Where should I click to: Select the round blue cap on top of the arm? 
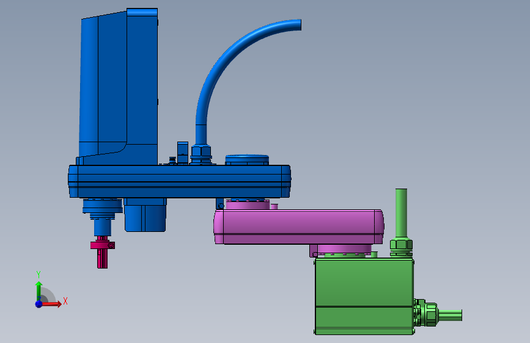(247, 160)
